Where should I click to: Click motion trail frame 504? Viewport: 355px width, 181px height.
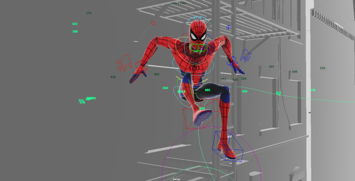244,91
